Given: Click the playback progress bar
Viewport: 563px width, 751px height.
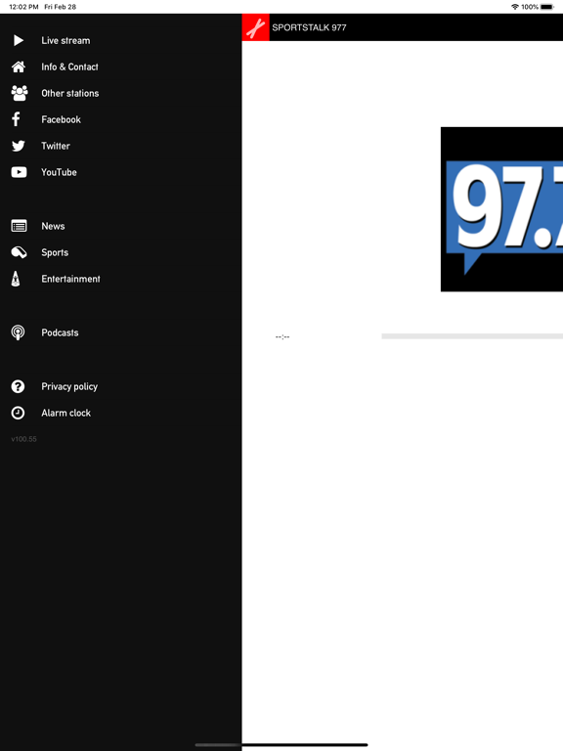Looking at the screenshot, I should [x=472, y=336].
